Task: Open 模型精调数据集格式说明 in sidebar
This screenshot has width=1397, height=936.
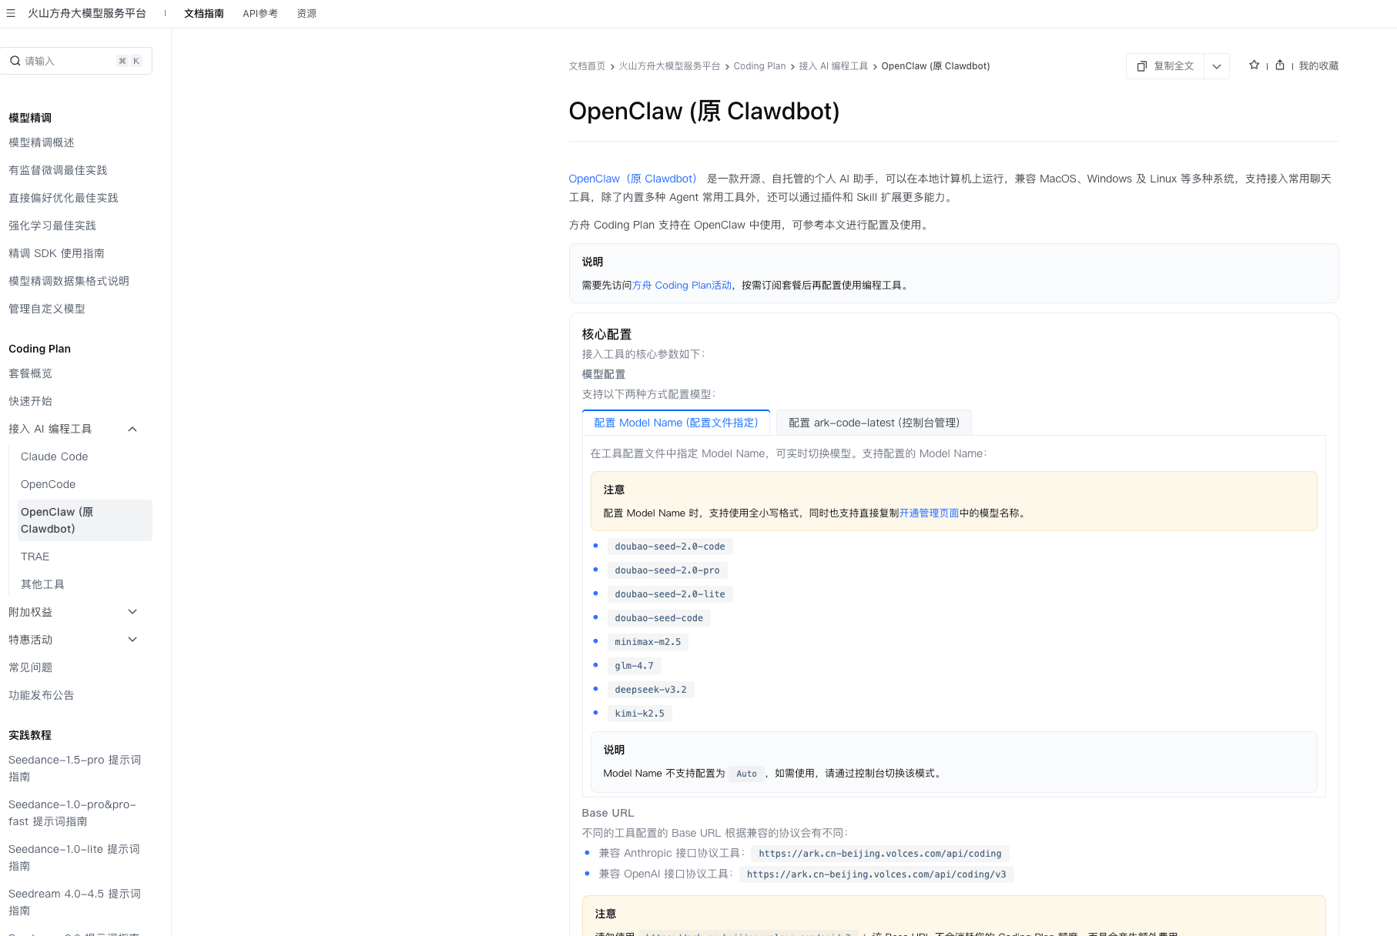Action: tap(69, 281)
